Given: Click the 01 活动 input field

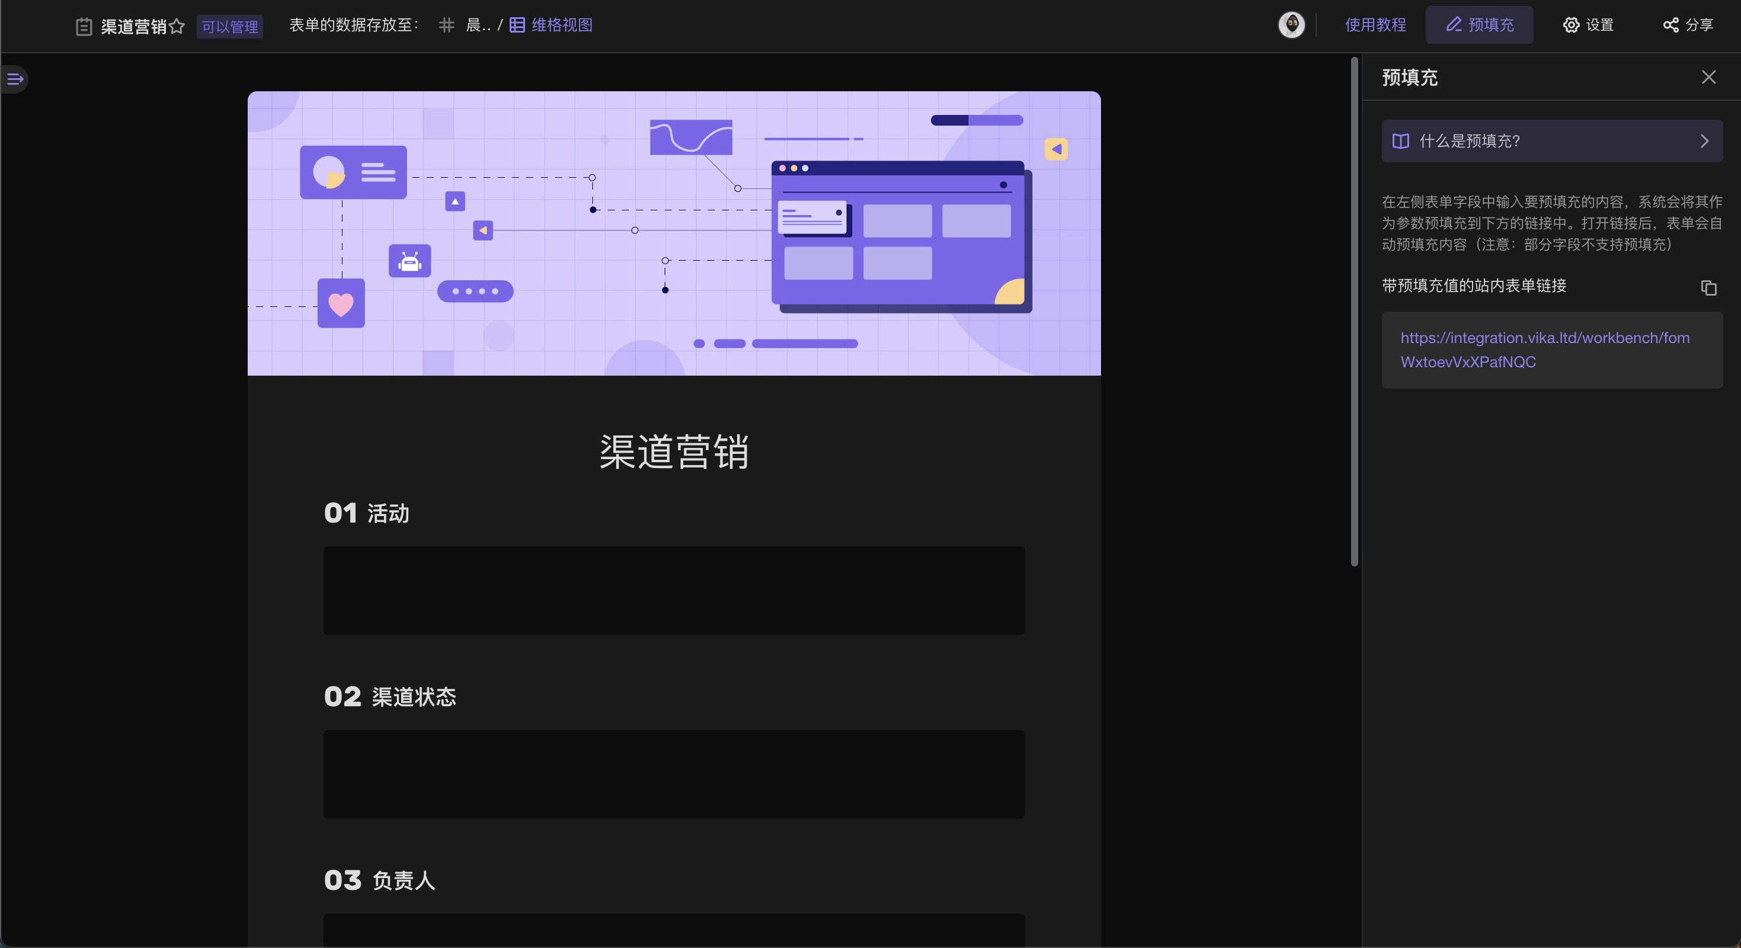Looking at the screenshot, I should 673,590.
